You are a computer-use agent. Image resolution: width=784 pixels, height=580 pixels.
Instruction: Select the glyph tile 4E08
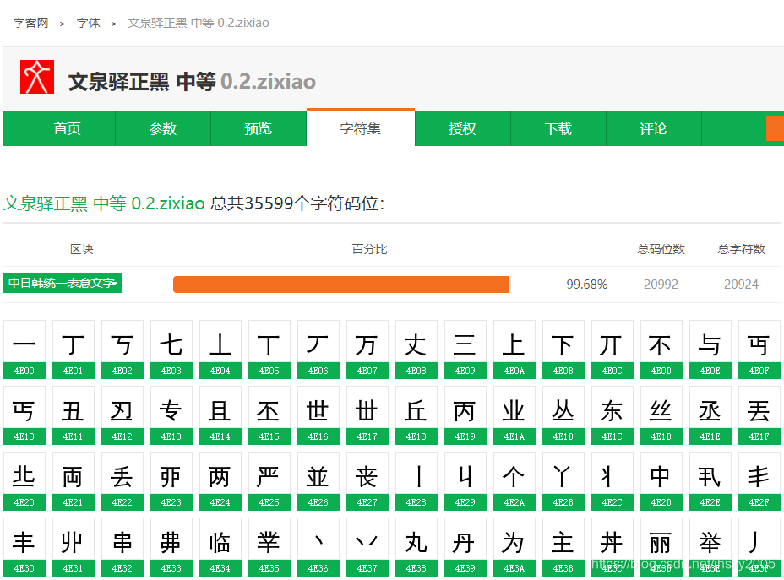[x=416, y=350]
